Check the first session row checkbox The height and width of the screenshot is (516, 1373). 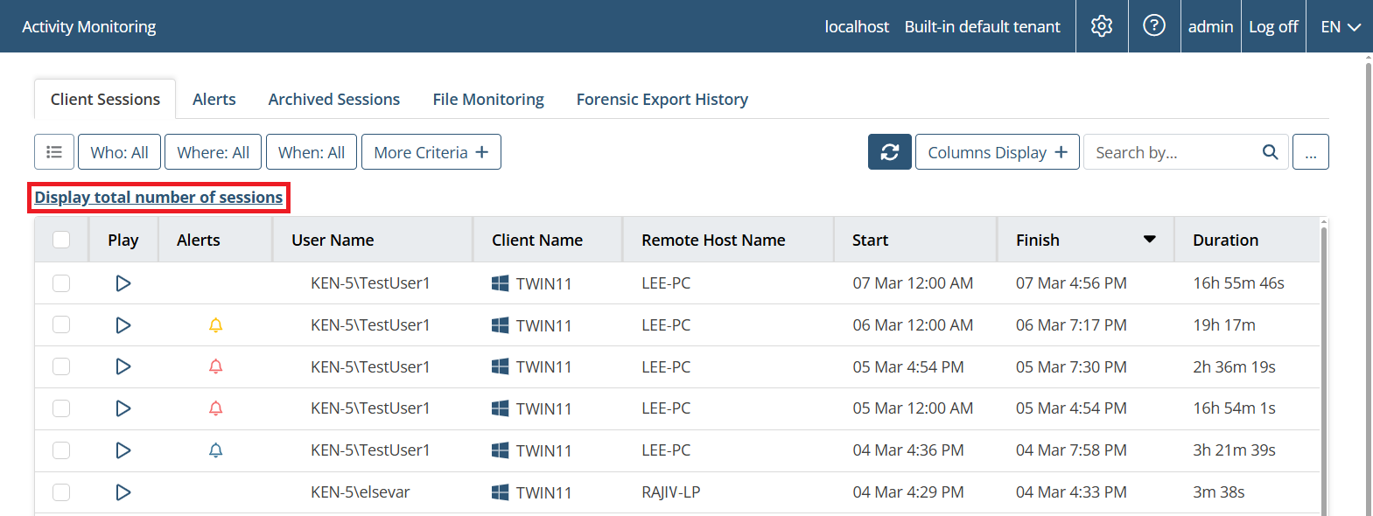point(61,283)
